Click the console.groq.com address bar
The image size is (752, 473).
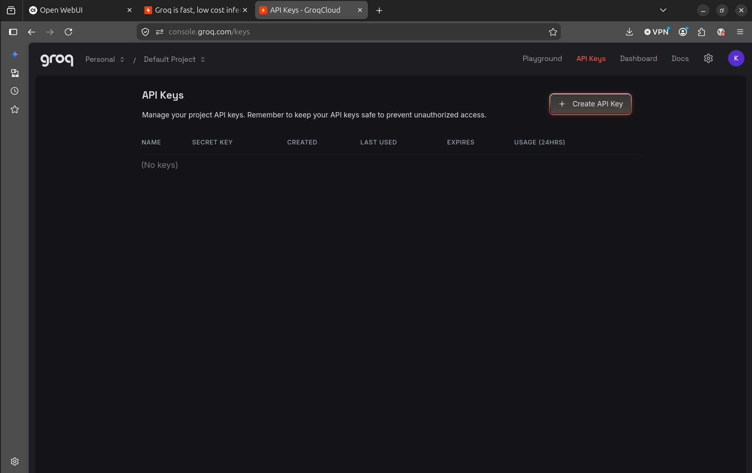[x=349, y=32]
